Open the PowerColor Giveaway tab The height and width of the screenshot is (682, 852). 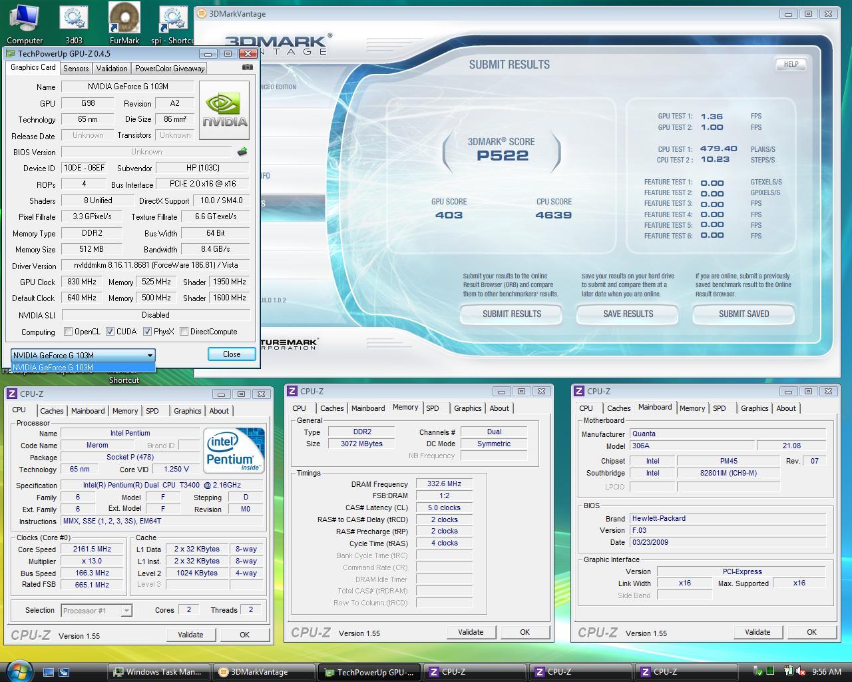(170, 68)
